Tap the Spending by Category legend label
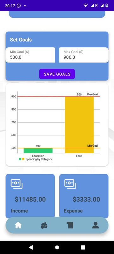The width and height of the screenshot is (114, 254). pos(39,159)
